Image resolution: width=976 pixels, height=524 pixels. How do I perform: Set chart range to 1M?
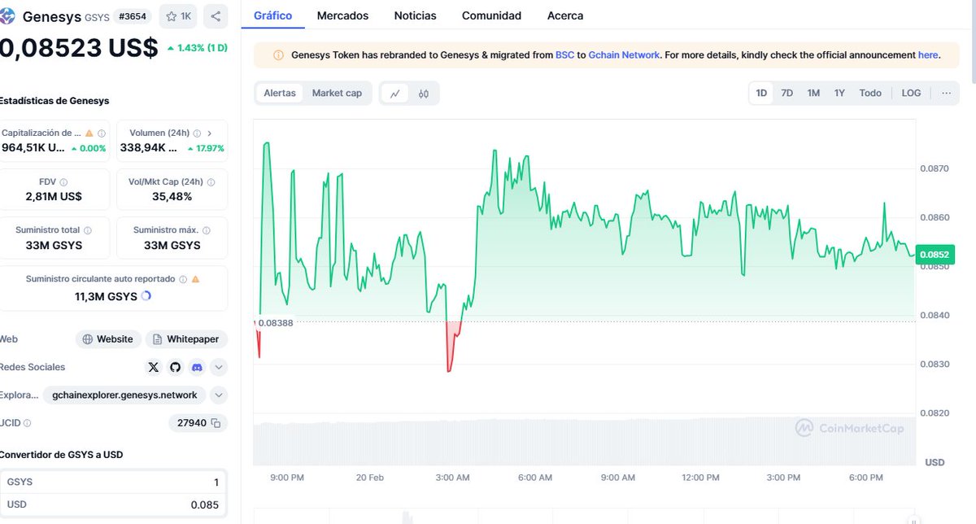813,94
